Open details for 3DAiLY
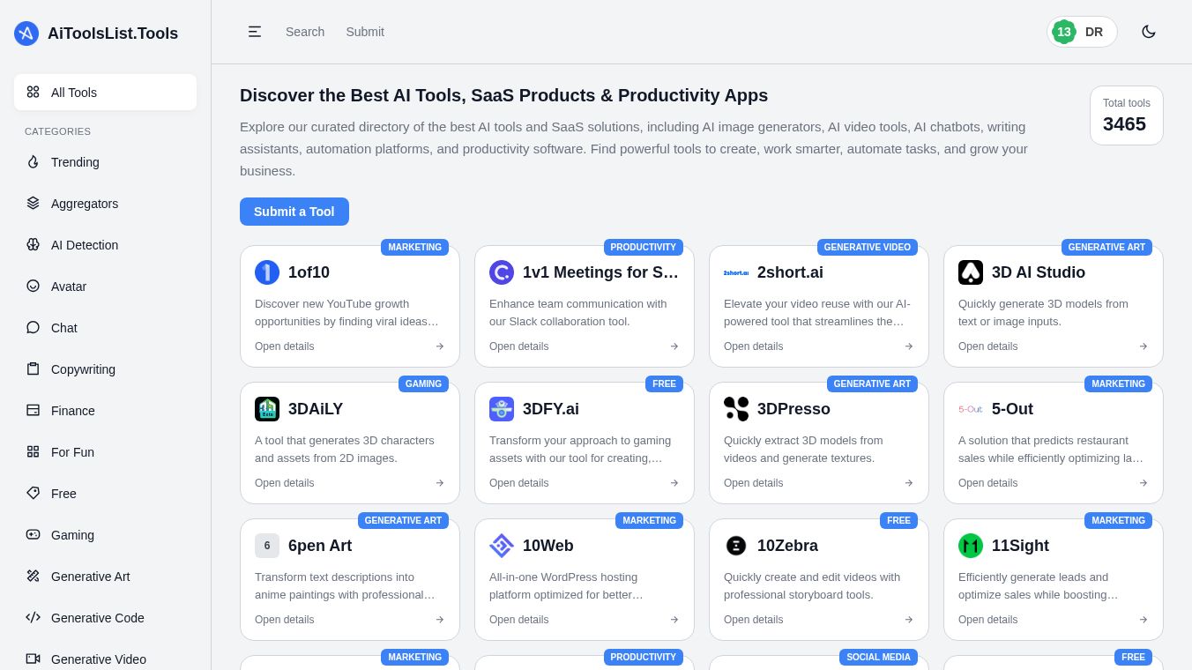This screenshot has width=1192, height=670. (x=350, y=483)
